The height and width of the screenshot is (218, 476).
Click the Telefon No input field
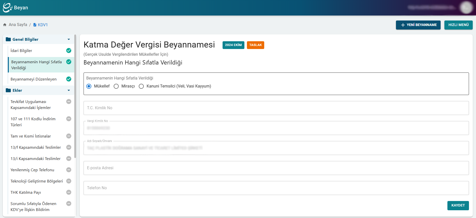[x=276, y=188]
